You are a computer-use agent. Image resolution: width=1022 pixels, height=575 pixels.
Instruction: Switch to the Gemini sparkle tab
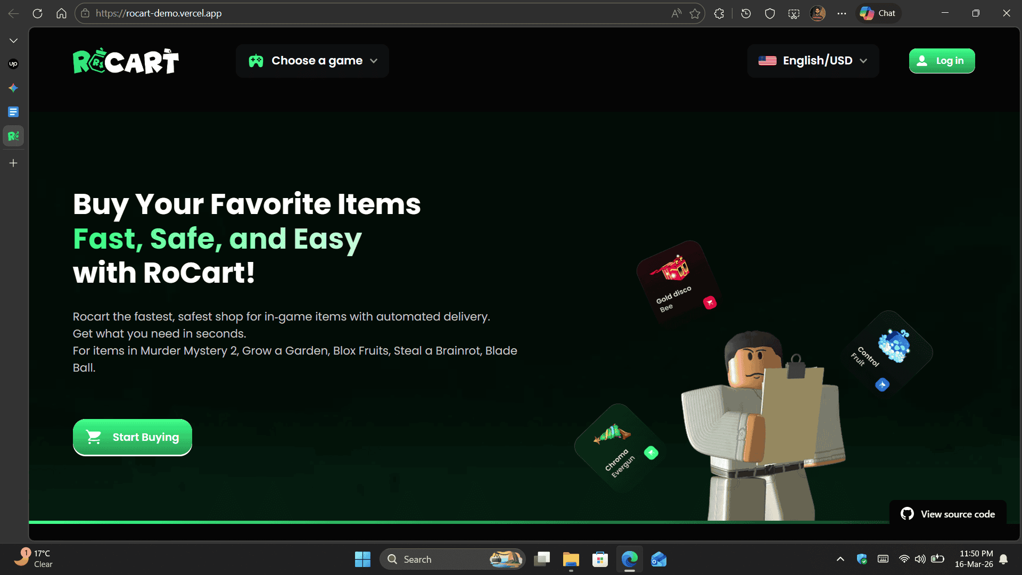tap(13, 88)
